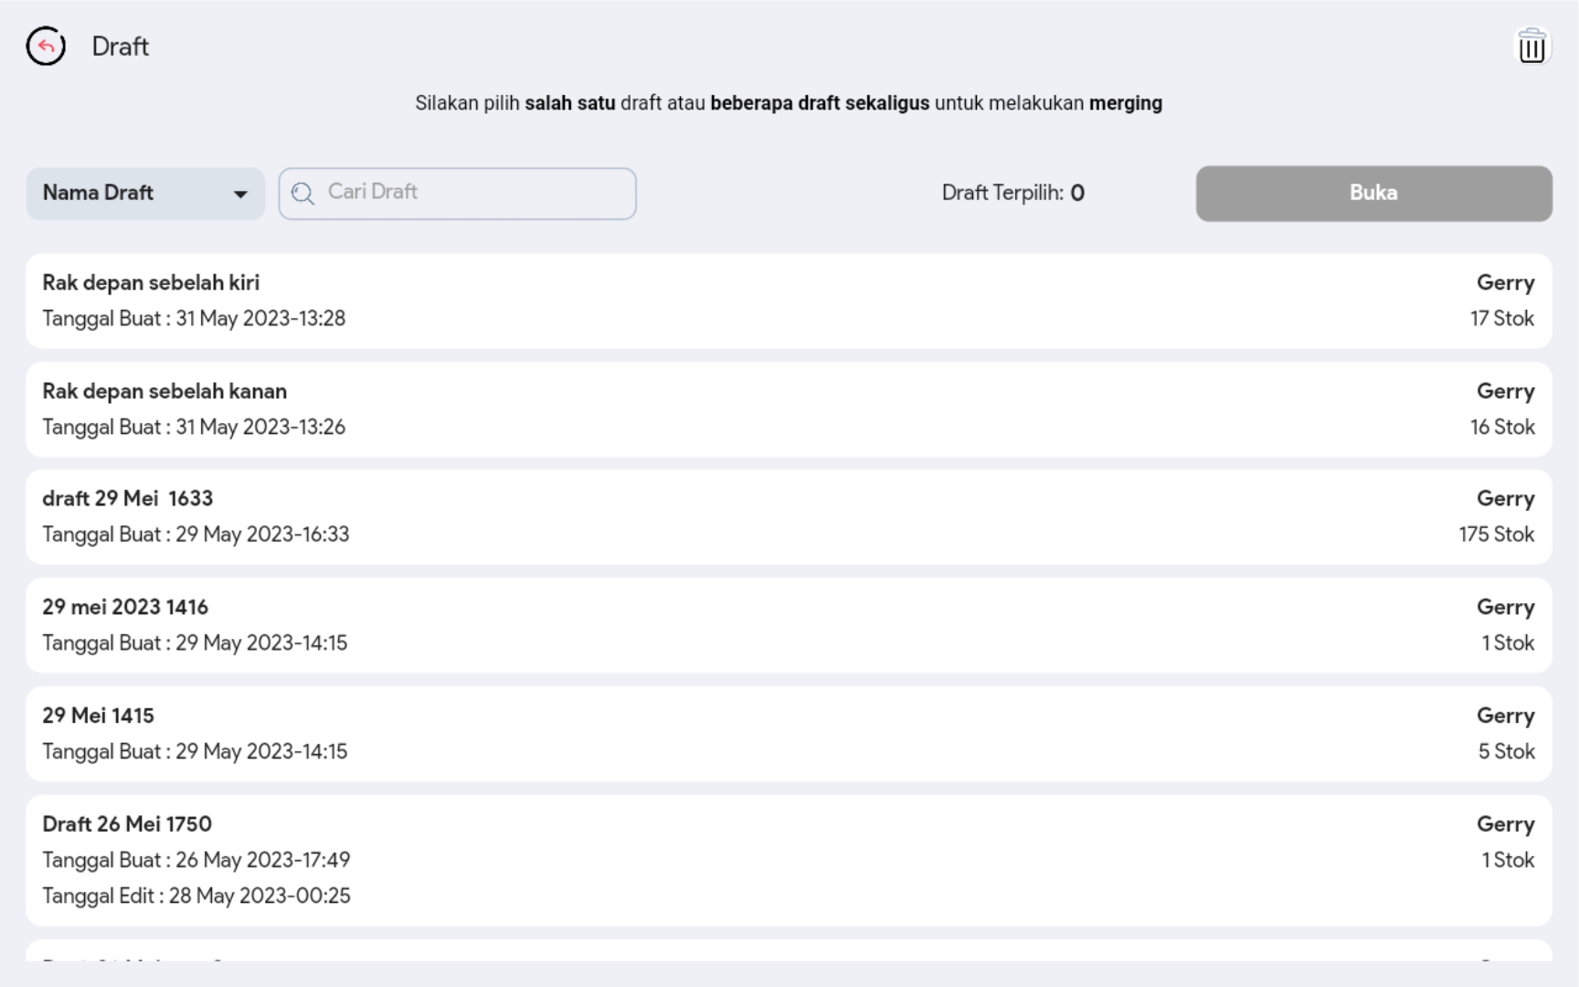The image size is (1579, 987).
Task: Click the 175 Stok count
Action: pyautogui.click(x=1496, y=535)
